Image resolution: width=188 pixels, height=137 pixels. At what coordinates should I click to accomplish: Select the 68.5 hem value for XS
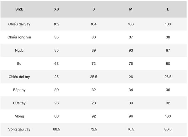click(x=56, y=129)
